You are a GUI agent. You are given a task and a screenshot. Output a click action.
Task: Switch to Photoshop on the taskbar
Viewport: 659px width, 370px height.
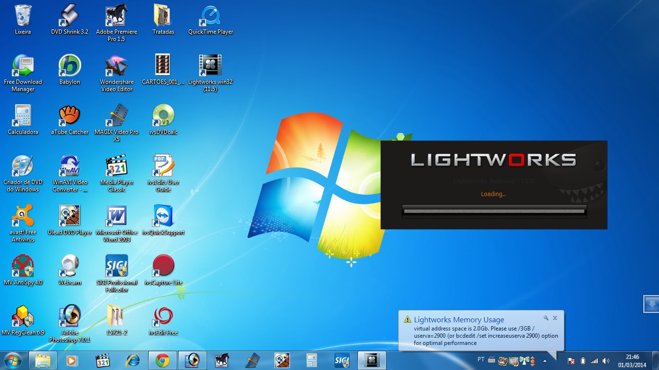click(192, 360)
